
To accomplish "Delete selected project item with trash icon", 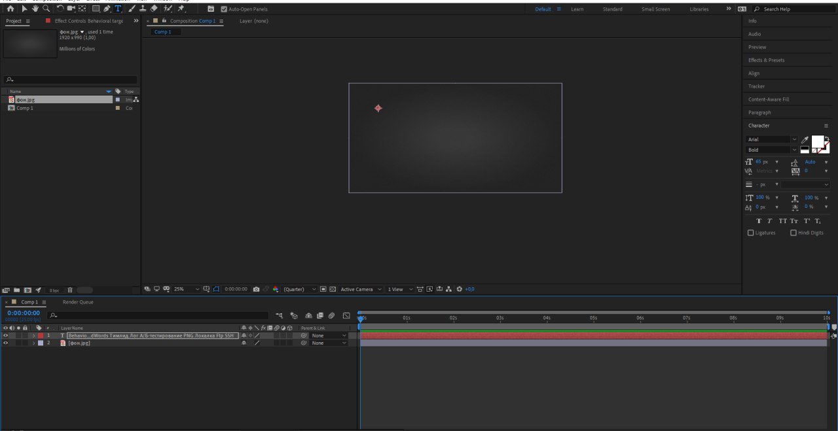I will (69, 290).
